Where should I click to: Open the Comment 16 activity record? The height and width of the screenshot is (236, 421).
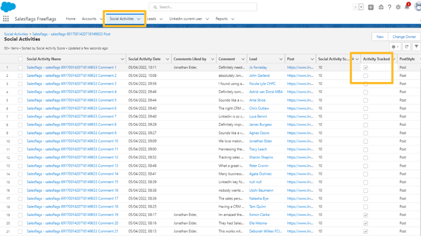[x=72, y=190]
